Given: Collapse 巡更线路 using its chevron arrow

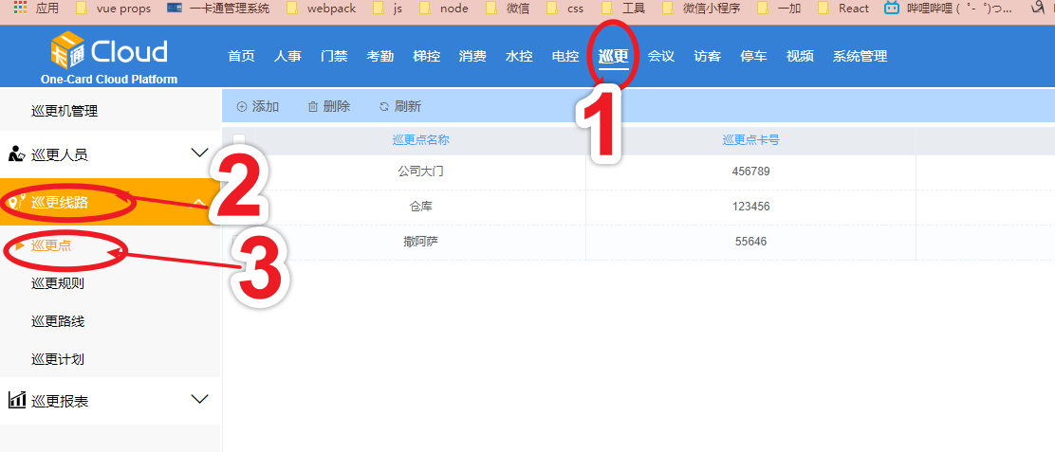Looking at the screenshot, I should pyautogui.click(x=199, y=202).
